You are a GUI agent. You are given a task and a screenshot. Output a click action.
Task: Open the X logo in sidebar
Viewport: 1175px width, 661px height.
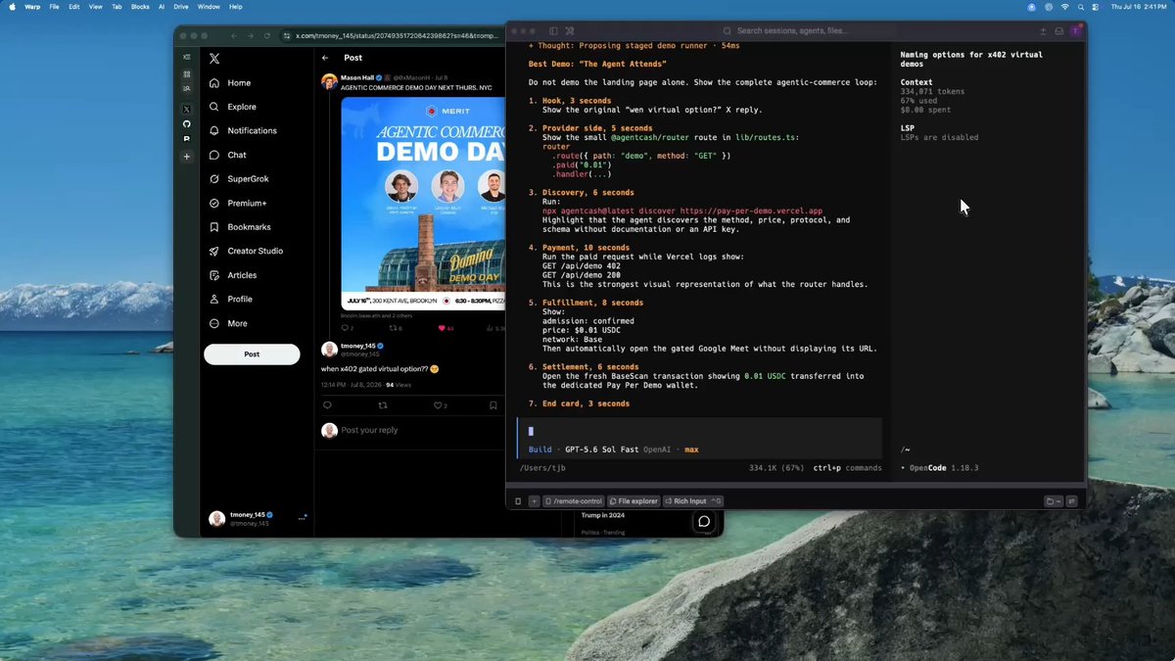pos(214,59)
